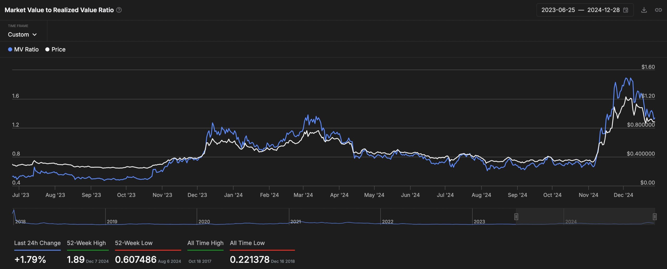Click the Jul '23 axis label
667x269 pixels.
tap(21, 195)
